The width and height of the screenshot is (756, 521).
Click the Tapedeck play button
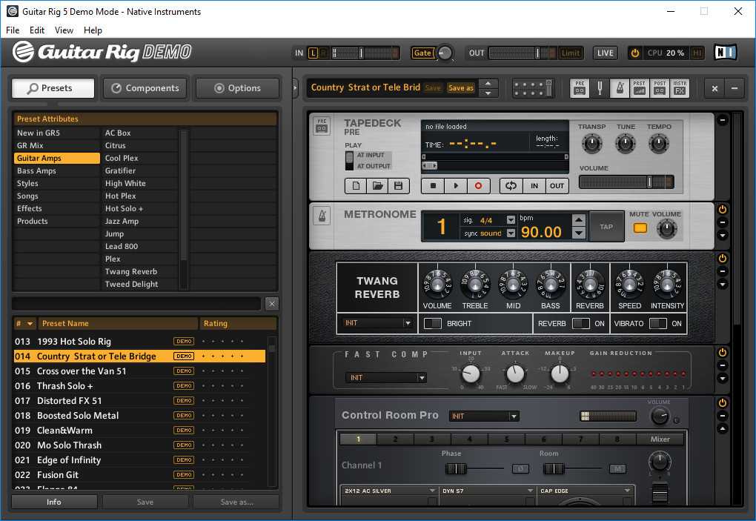click(456, 186)
